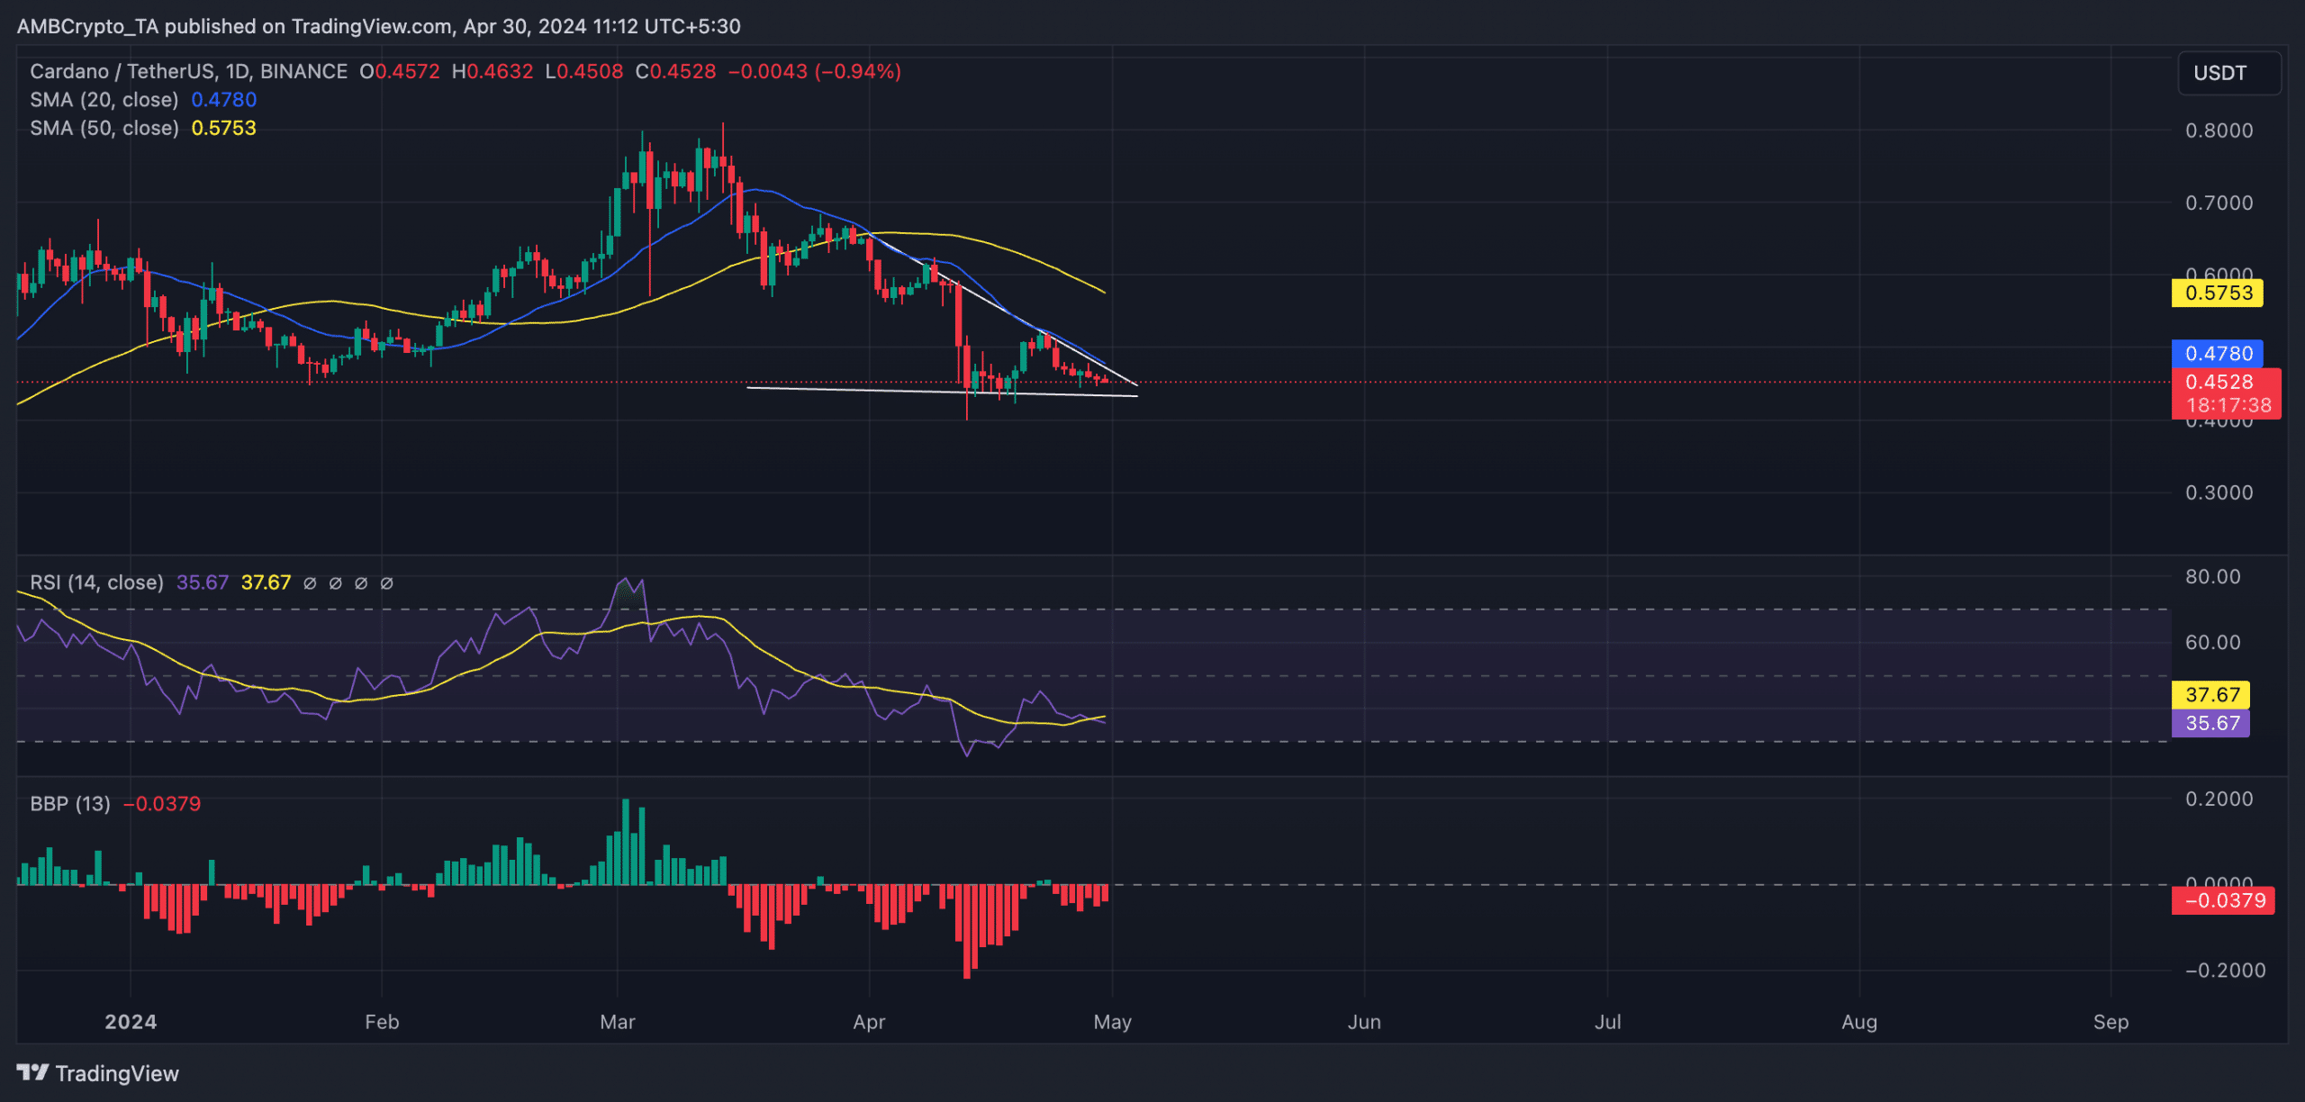Click the −0.0043 (−0.94%) change value

(x=815, y=71)
